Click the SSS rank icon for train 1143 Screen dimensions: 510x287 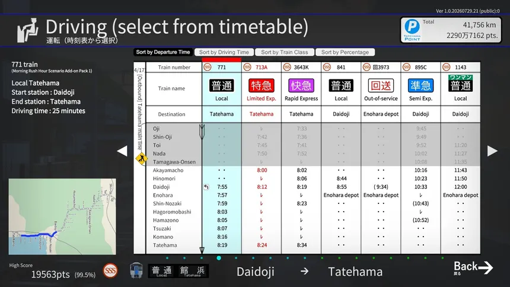[446, 67]
